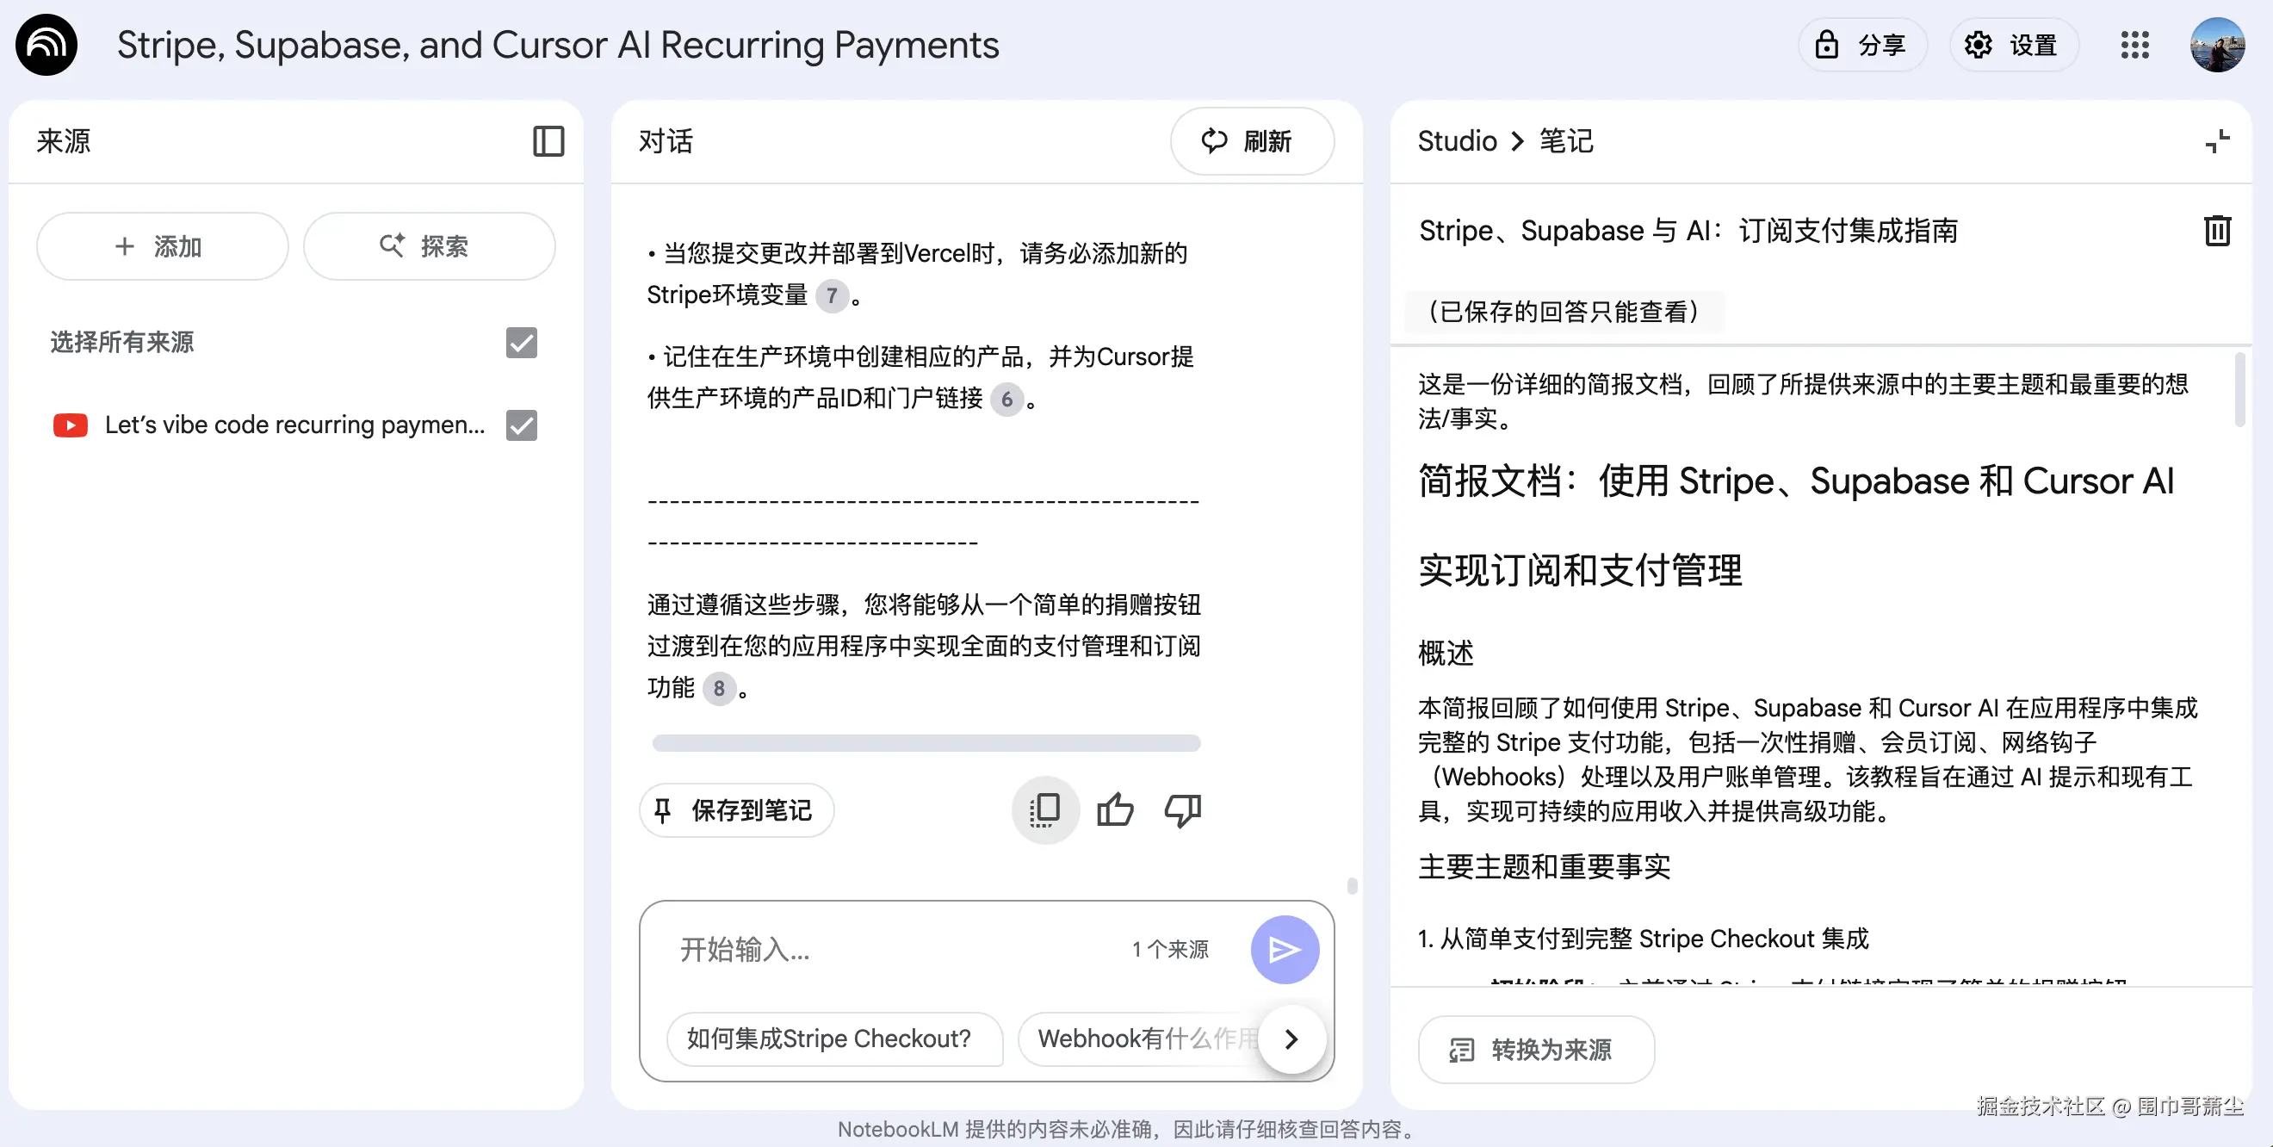
Task: Send a message with the paper plane icon
Action: [x=1285, y=949]
